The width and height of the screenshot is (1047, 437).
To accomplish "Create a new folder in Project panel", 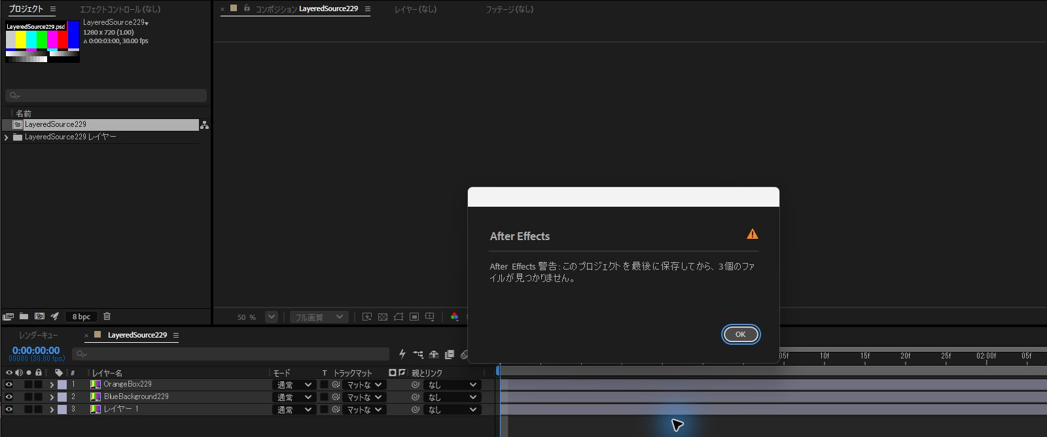I will point(24,317).
